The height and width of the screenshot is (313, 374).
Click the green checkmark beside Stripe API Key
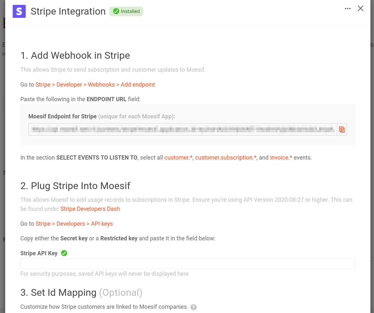point(64,253)
